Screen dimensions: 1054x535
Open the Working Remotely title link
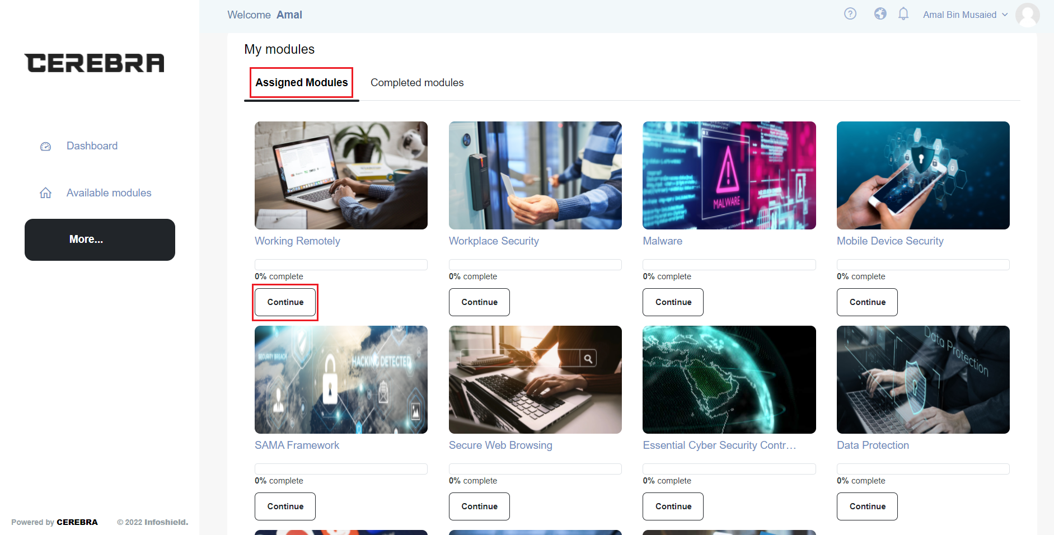pyautogui.click(x=297, y=241)
